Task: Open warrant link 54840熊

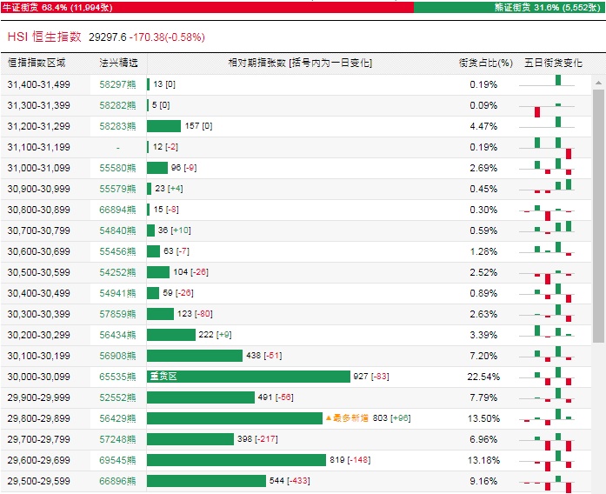Action: [x=117, y=230]
